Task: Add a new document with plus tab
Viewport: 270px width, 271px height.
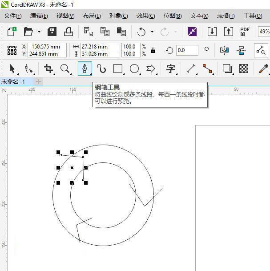Action: (x=38, y=81)
